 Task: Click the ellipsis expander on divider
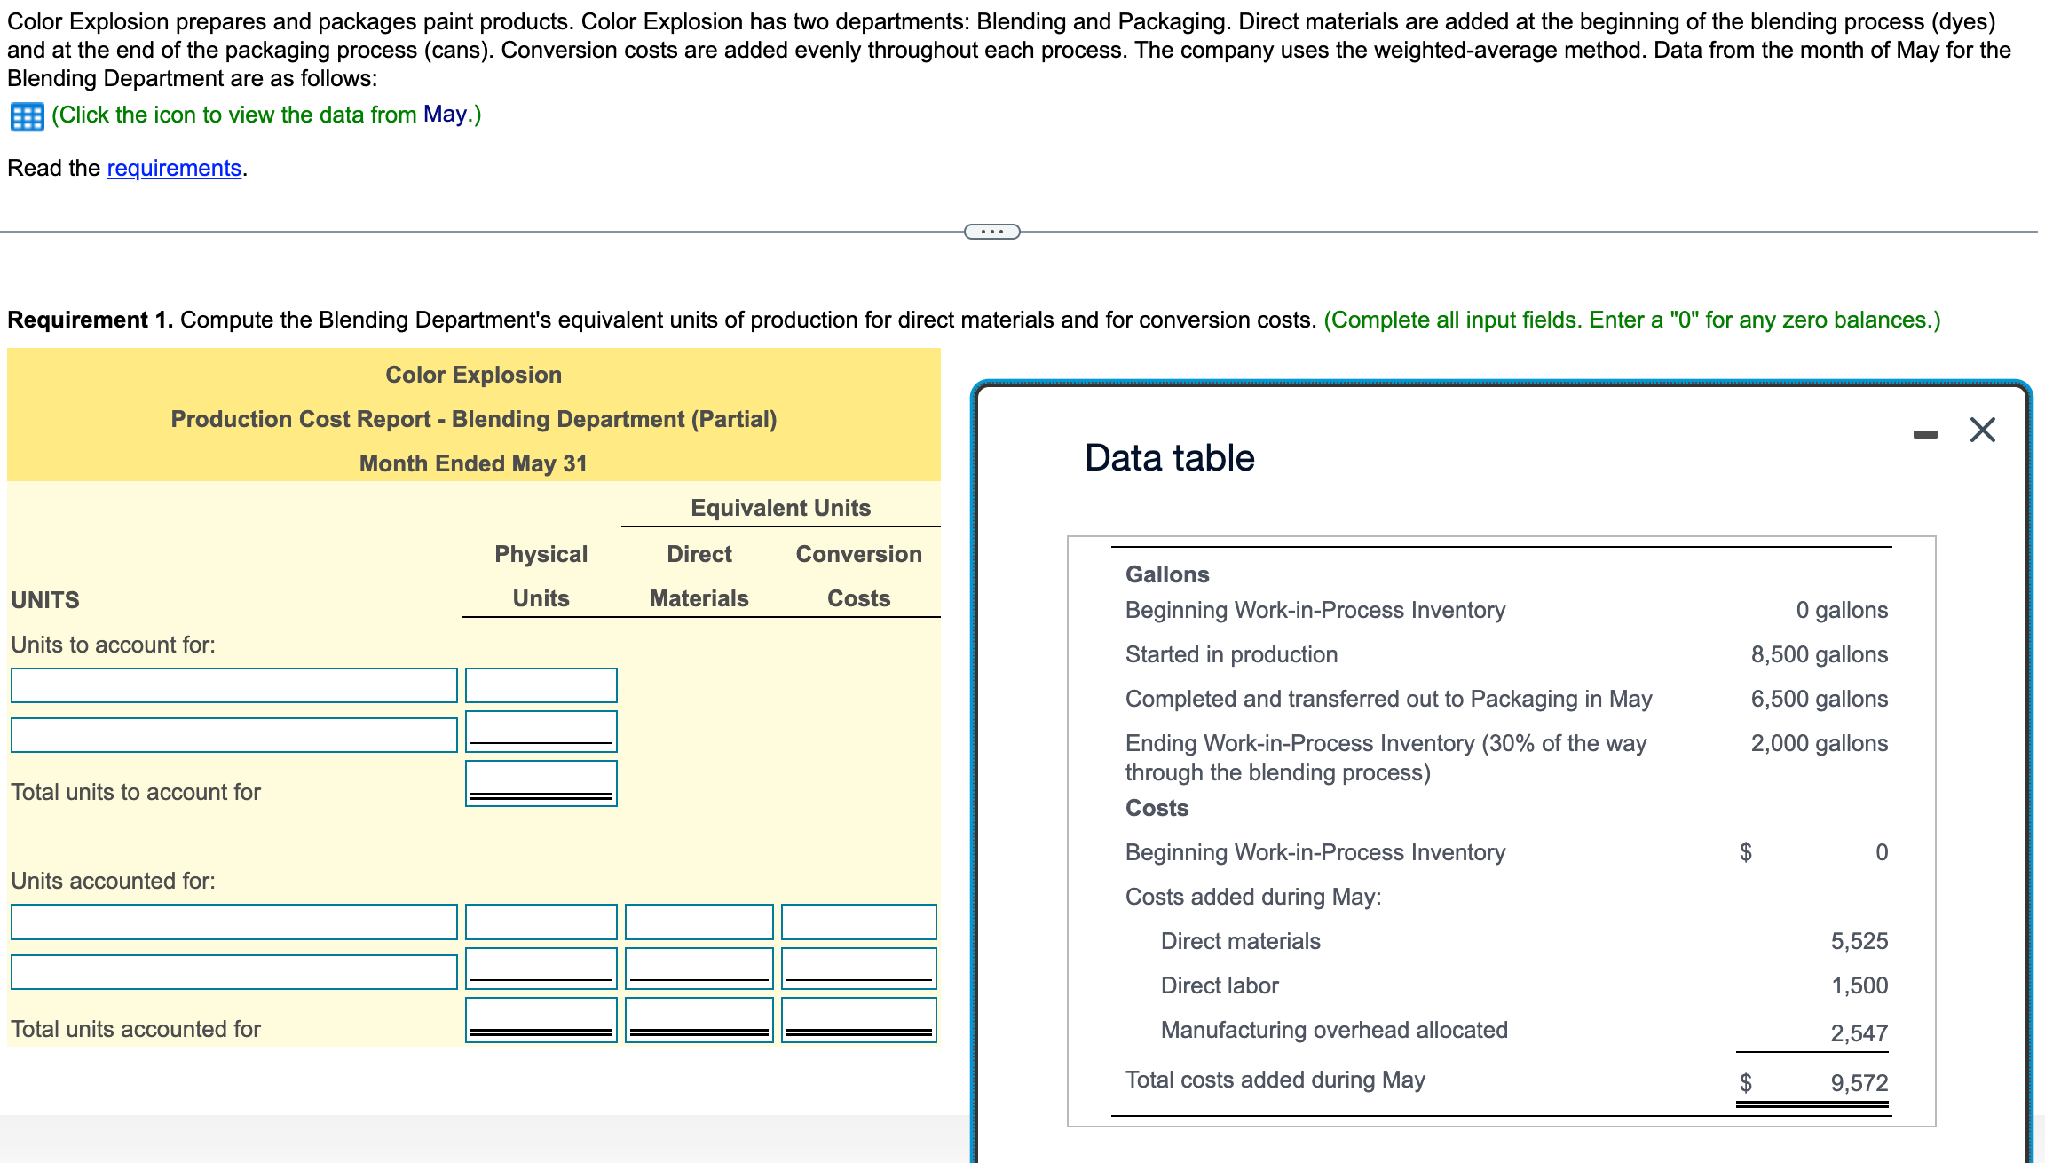click(991, 232)
